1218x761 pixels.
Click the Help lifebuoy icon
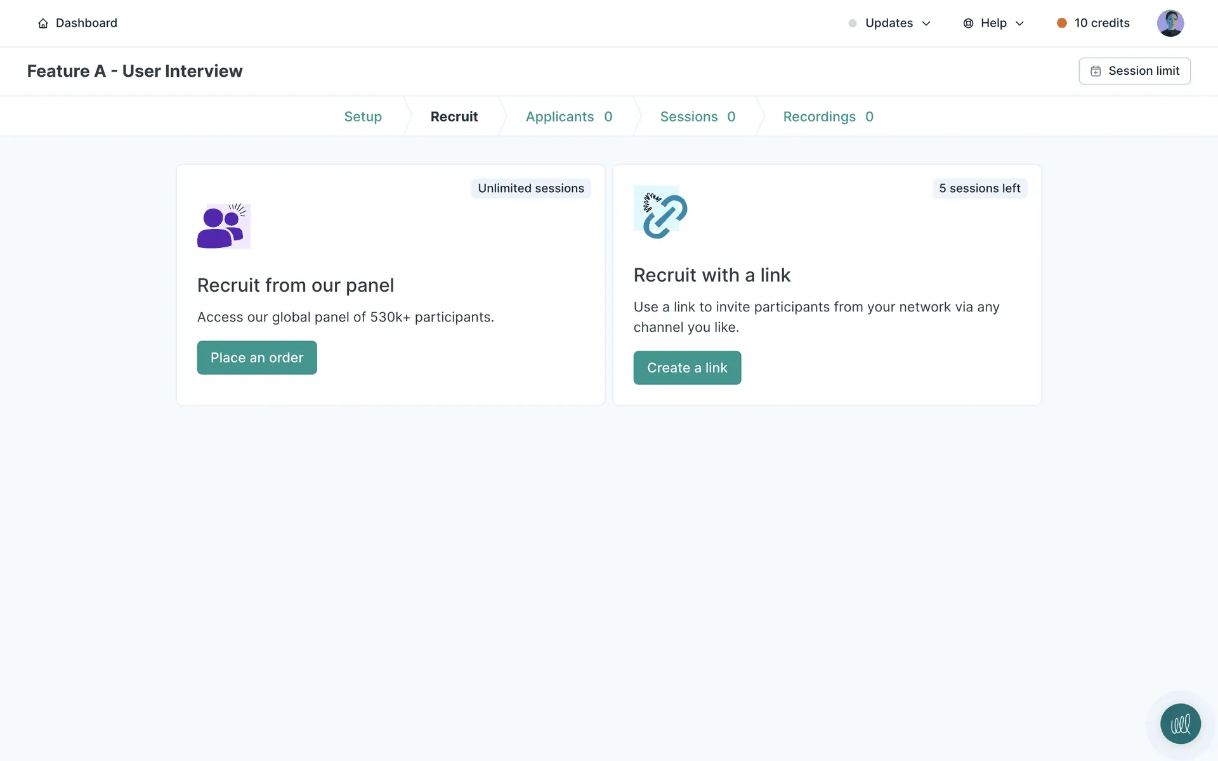click(968, 23)
